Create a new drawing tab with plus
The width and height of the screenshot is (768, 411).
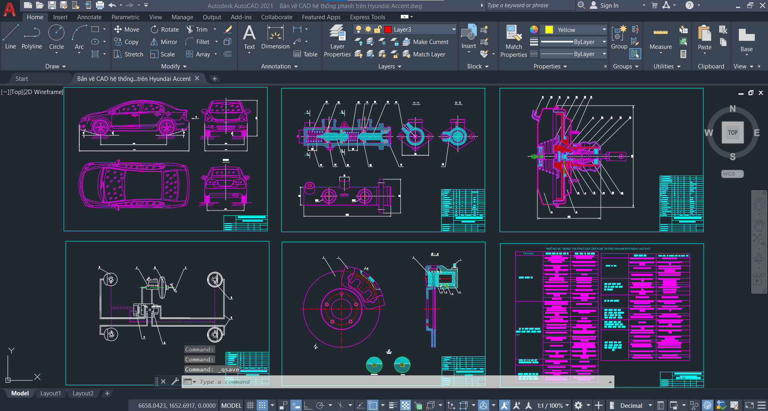pyautogui.click(x=214, y=78)
